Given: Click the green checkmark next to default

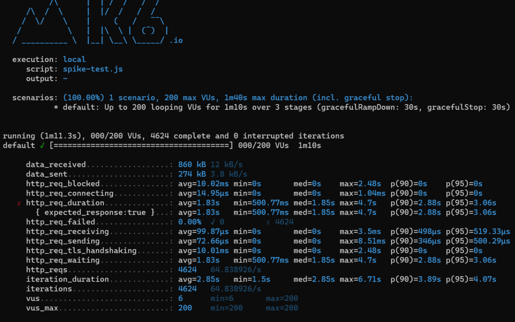Looking at the screenshot, I should coord(42,145).
